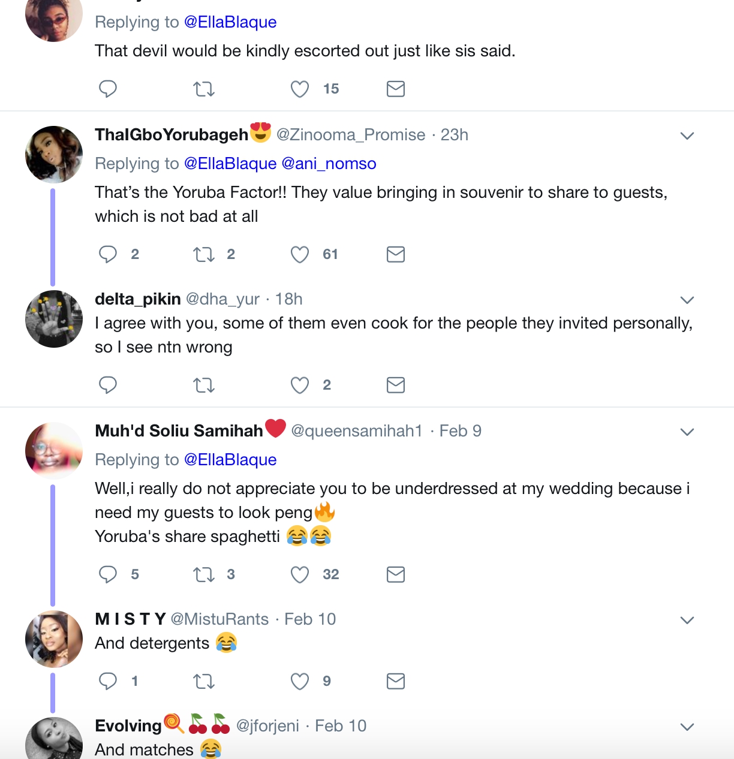
Task: Open delta_pikin's avatar photo
Action: pyautogui.click(x=54, y=319)
